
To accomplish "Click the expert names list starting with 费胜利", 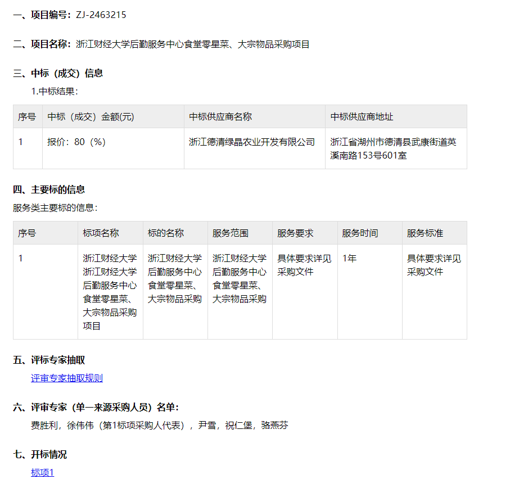I will pyautogui.click(x=159, y=426).
